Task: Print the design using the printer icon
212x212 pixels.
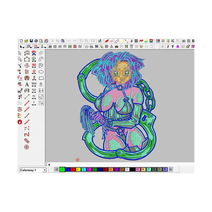Action: 36,41
